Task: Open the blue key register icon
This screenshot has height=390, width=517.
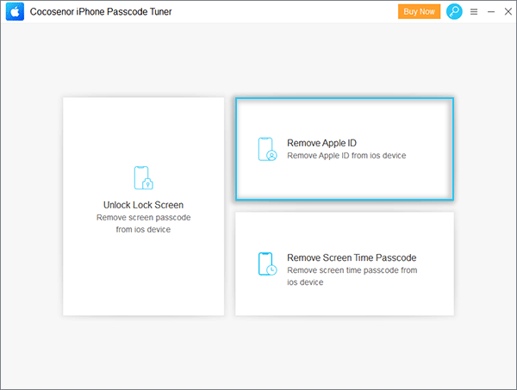Action: (x=454, y=11)
